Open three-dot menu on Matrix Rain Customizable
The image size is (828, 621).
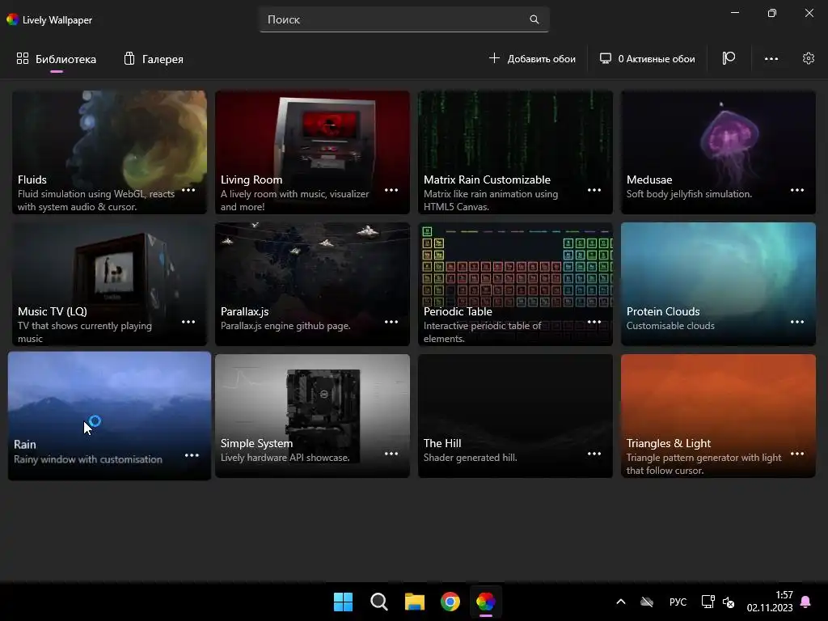click(x=594, y=190)
